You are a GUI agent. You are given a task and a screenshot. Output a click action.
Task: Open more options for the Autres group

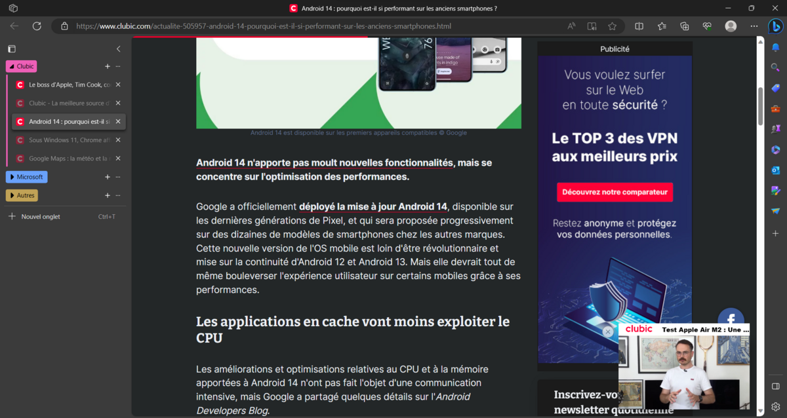(x=118, y=195)
